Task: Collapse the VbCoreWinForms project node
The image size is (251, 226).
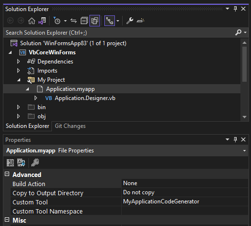Action: (x=10, y=52)
